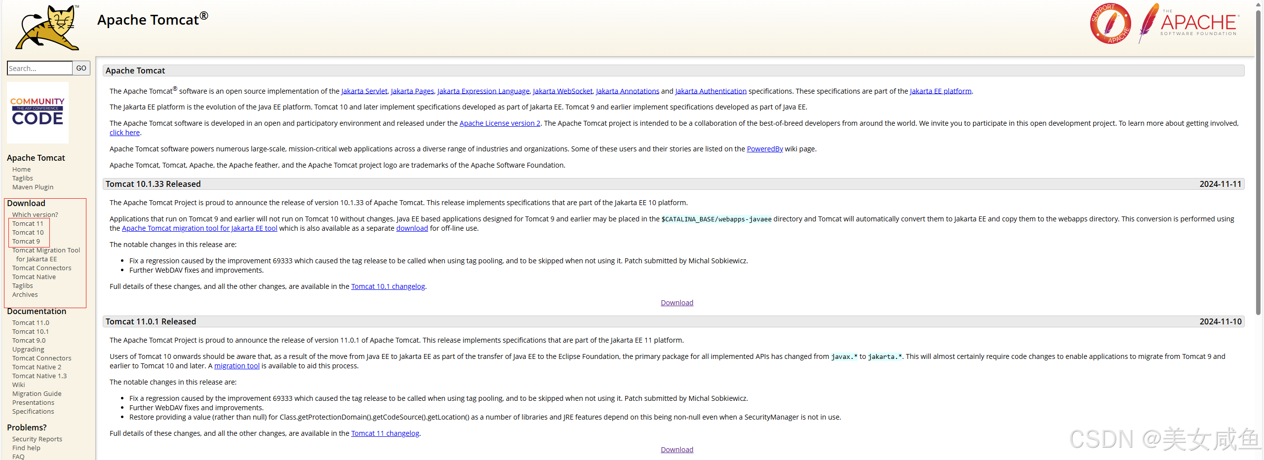
Task: Open Tomcat 9.0 documentation
Action: click(x=29, y=340)
